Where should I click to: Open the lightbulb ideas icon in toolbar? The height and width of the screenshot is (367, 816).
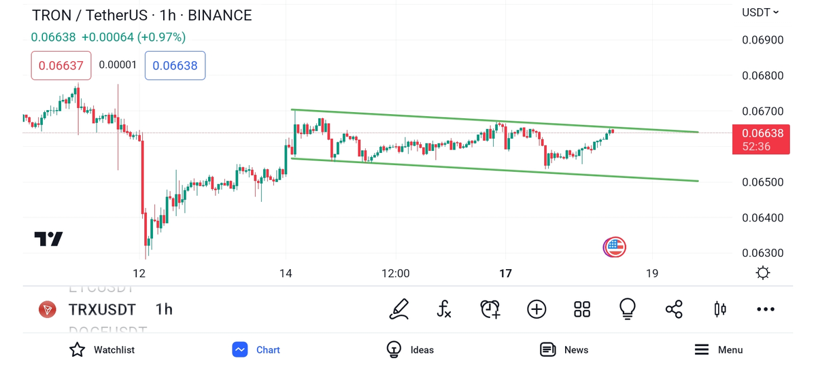click(627, 309)
